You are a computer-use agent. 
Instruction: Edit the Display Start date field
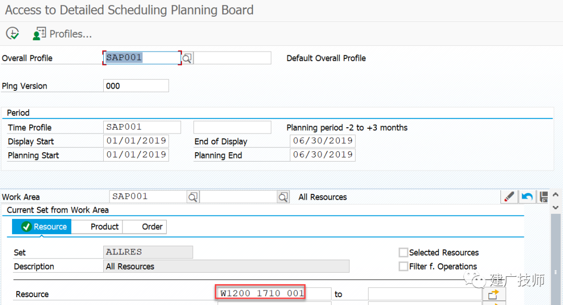(136, 141)
